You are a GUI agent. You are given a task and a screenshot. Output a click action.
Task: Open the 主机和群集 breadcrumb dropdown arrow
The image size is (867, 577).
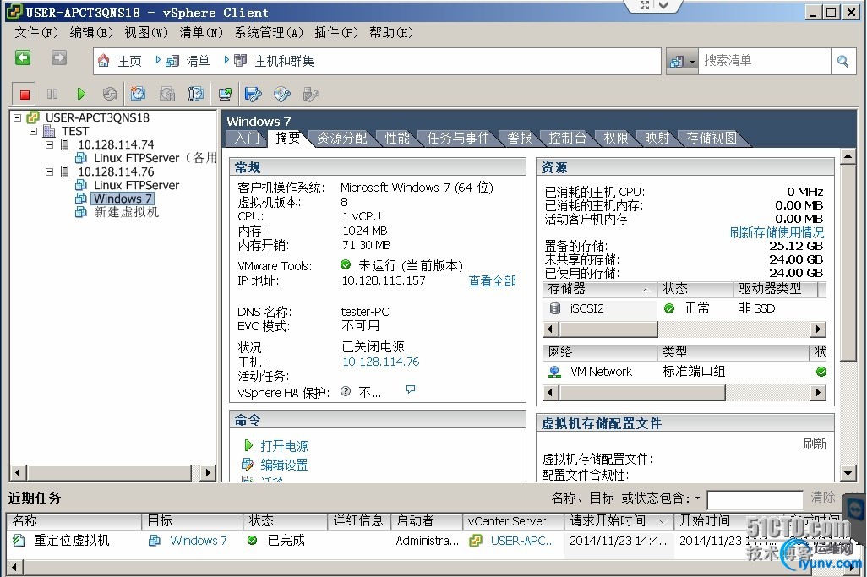[x=226, y=60]
